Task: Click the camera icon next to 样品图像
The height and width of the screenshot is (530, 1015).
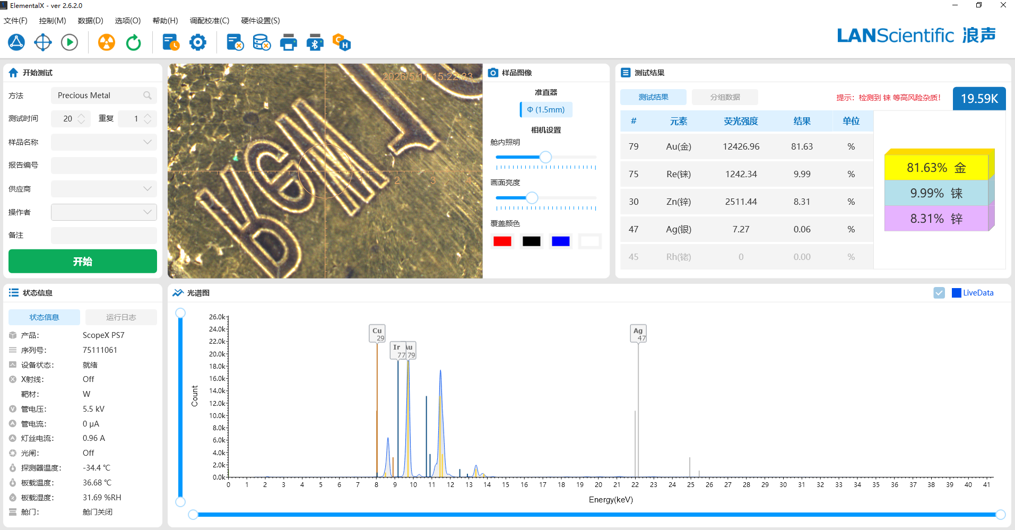Action: click(493, 73)
